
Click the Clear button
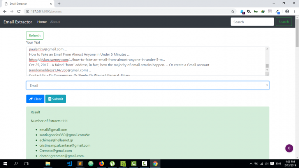click(35, 99)
